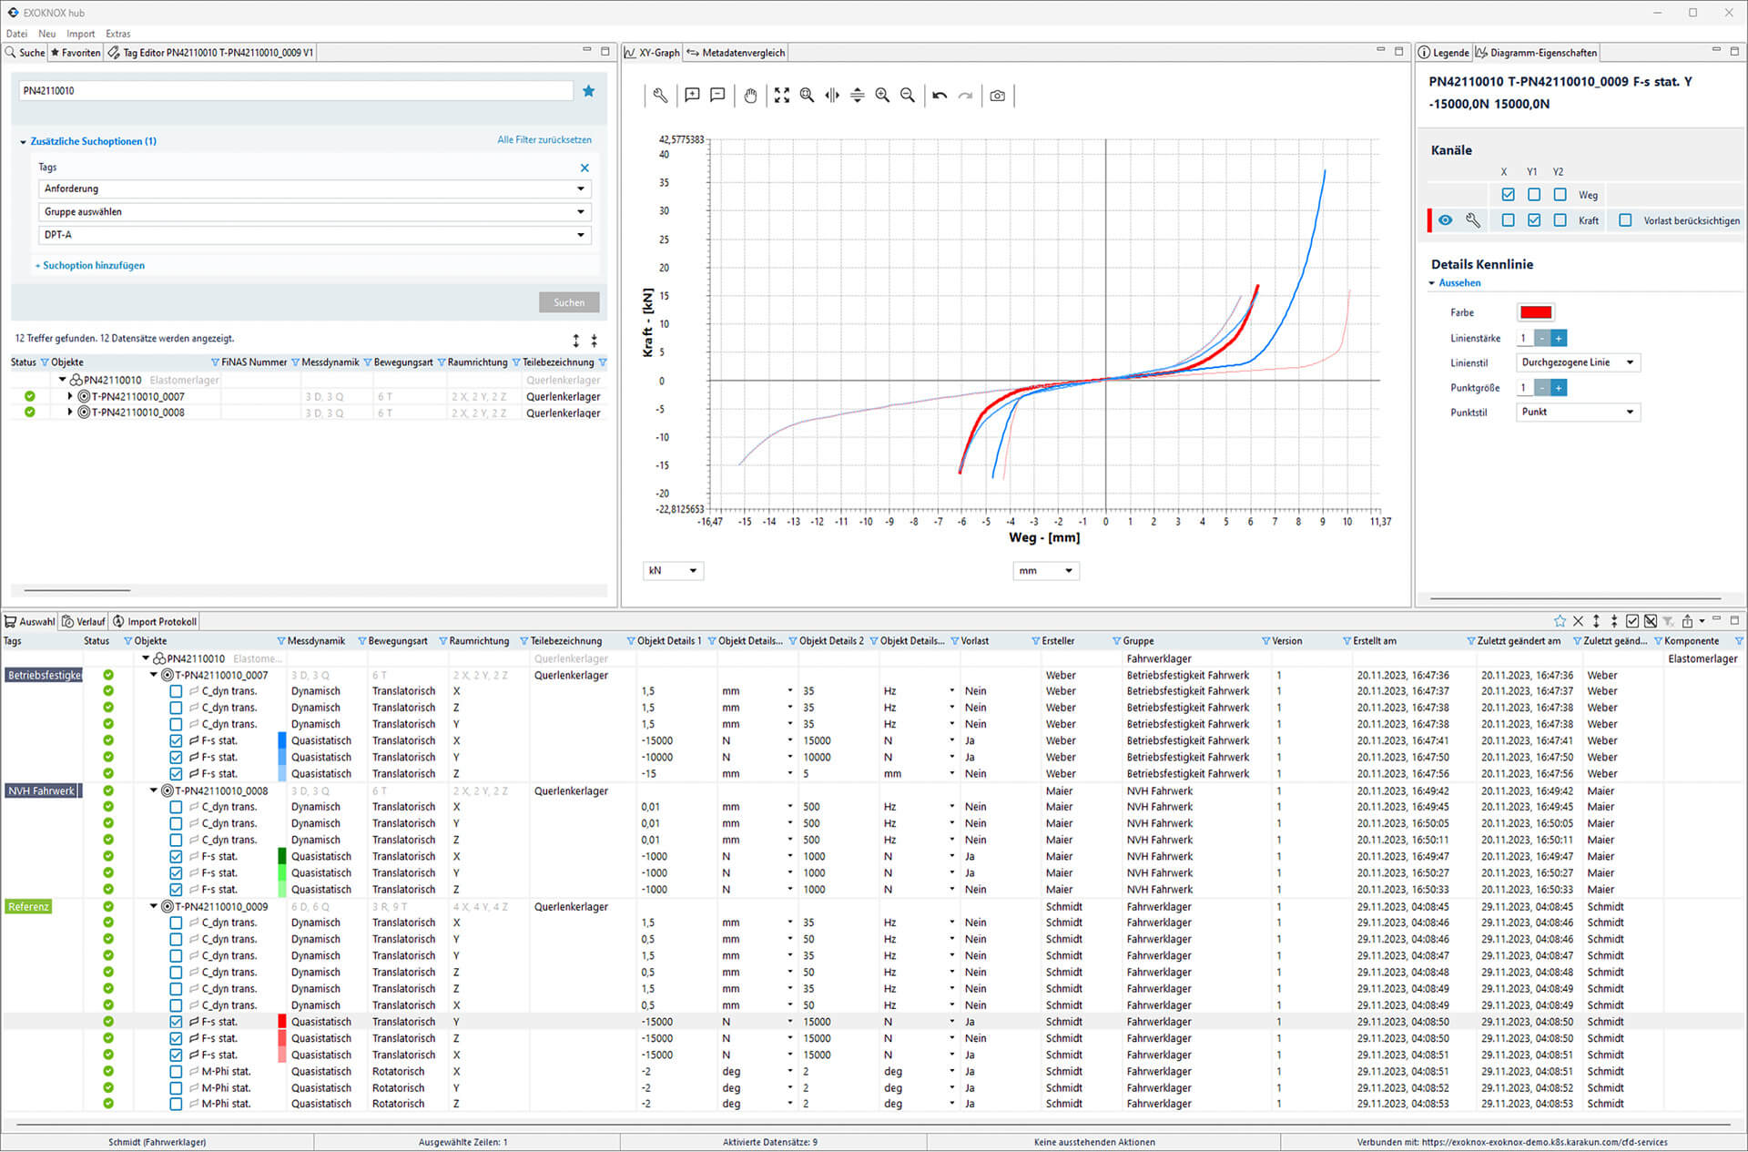Viewport: 1748px width, 1152px height.
Task: Open the Linienstil dropdown showing Durchgezogene Linie
Action: pos(1578,362)
